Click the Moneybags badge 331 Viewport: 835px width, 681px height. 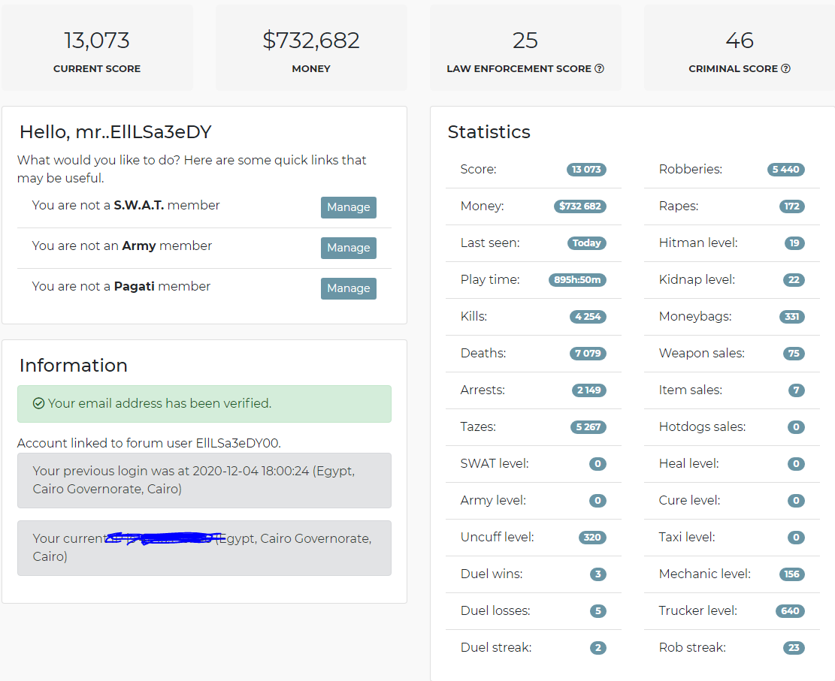pyautogui.click(x=792, y=317)
